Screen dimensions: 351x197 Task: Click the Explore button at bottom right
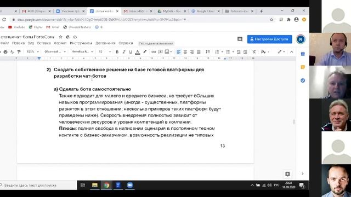point(287,174)
